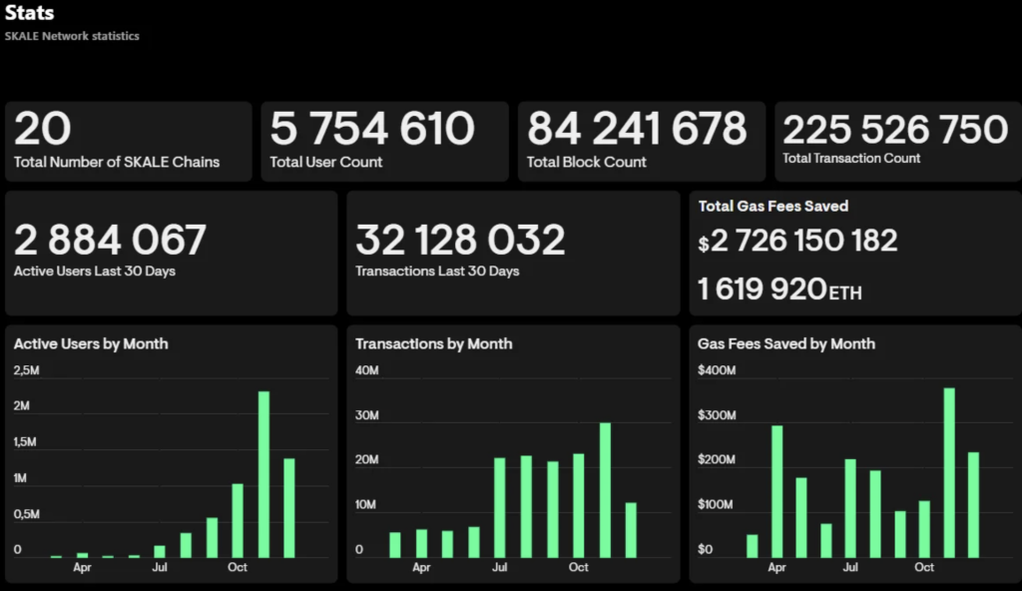Click the value 84 241 678
The height and width of the screenshot is (591, 1022).
pos(637,129)
